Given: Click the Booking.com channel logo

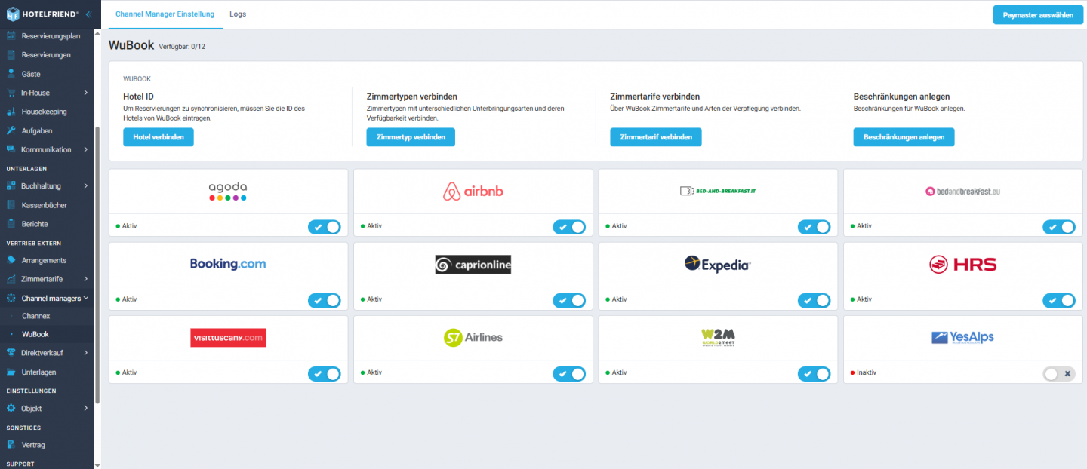Looking at the screenshot, I should coord(228,264).
